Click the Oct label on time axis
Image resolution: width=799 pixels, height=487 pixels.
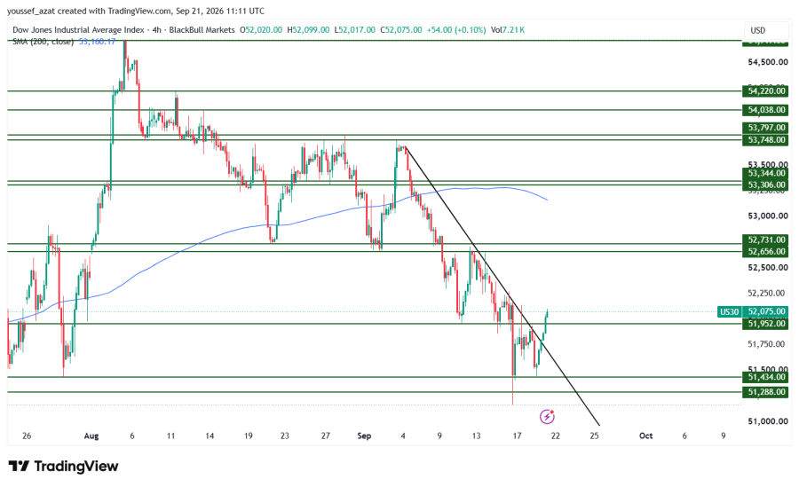645,436
